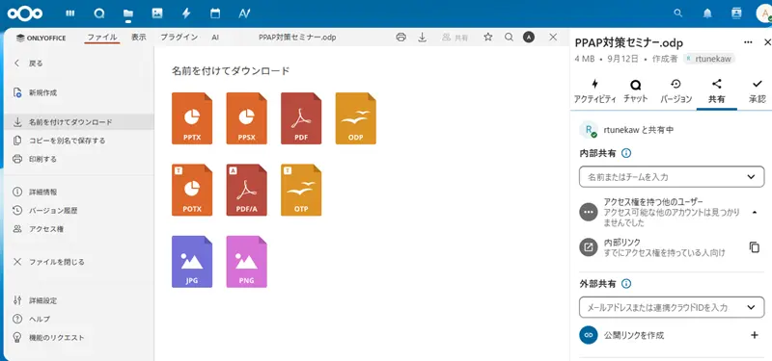The width and height of the screenshot is (772, 361).
Task: Click the search icon in editor header
Action: pos(509,37)
